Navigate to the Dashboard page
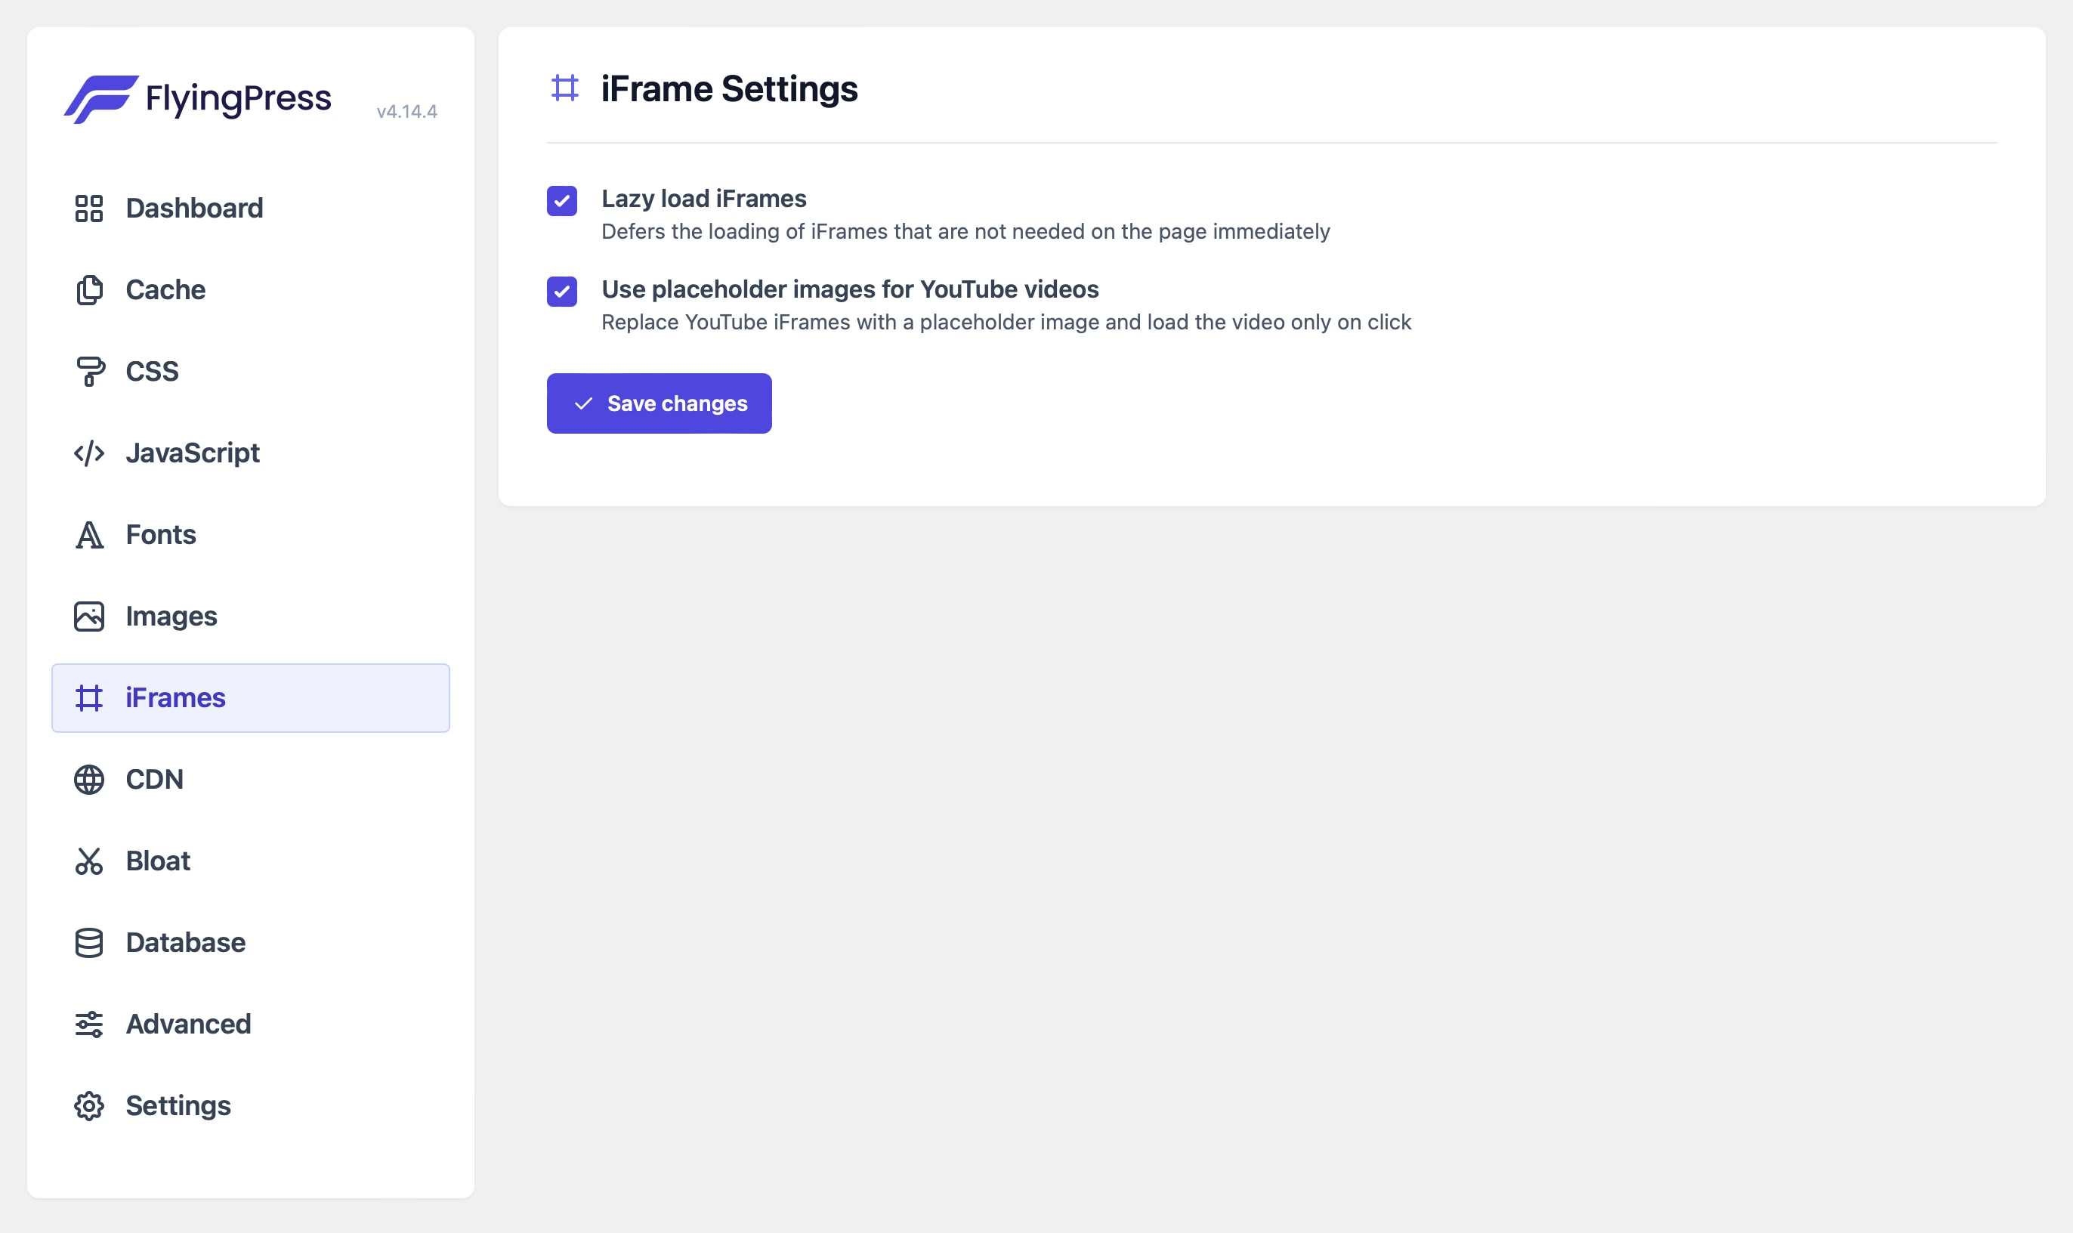Screen dimensions: 2073x1233 [x=194, y=209]
